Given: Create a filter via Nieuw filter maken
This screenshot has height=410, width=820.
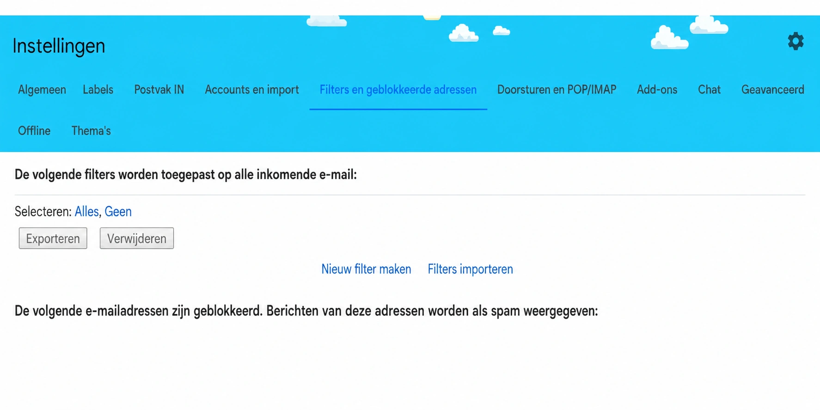Looking at the screenshot, I should [366, 269].
